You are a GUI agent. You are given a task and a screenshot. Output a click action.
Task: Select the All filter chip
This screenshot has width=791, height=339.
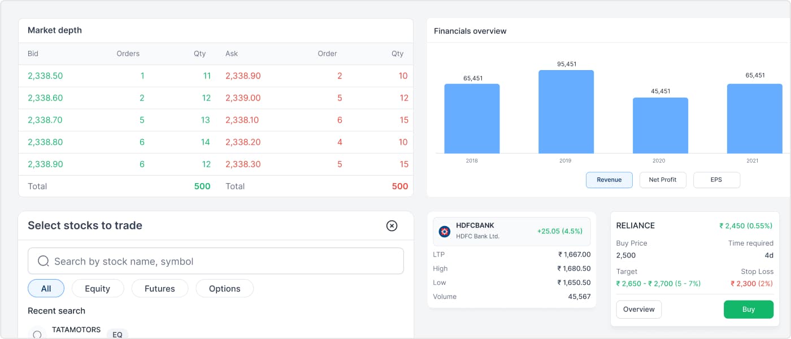(x=46, y=288)
